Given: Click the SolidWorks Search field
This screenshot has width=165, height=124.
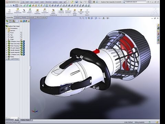Looking at the screenshot, I should (136, 2).
